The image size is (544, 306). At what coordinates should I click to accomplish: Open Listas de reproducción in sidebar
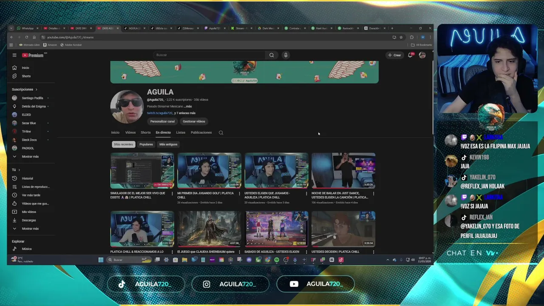pos(31,187)
